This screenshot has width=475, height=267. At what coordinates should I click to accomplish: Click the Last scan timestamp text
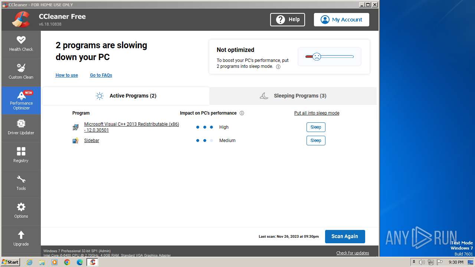pos(289,237)
